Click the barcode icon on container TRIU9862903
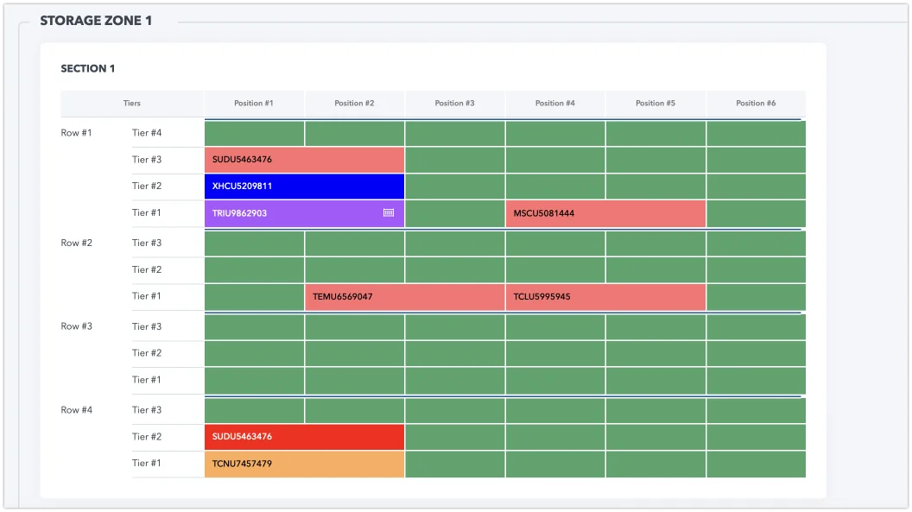Screen dimensions: 912x512 point(389,212)
